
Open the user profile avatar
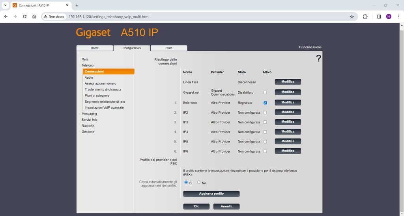tap(389, 17)
